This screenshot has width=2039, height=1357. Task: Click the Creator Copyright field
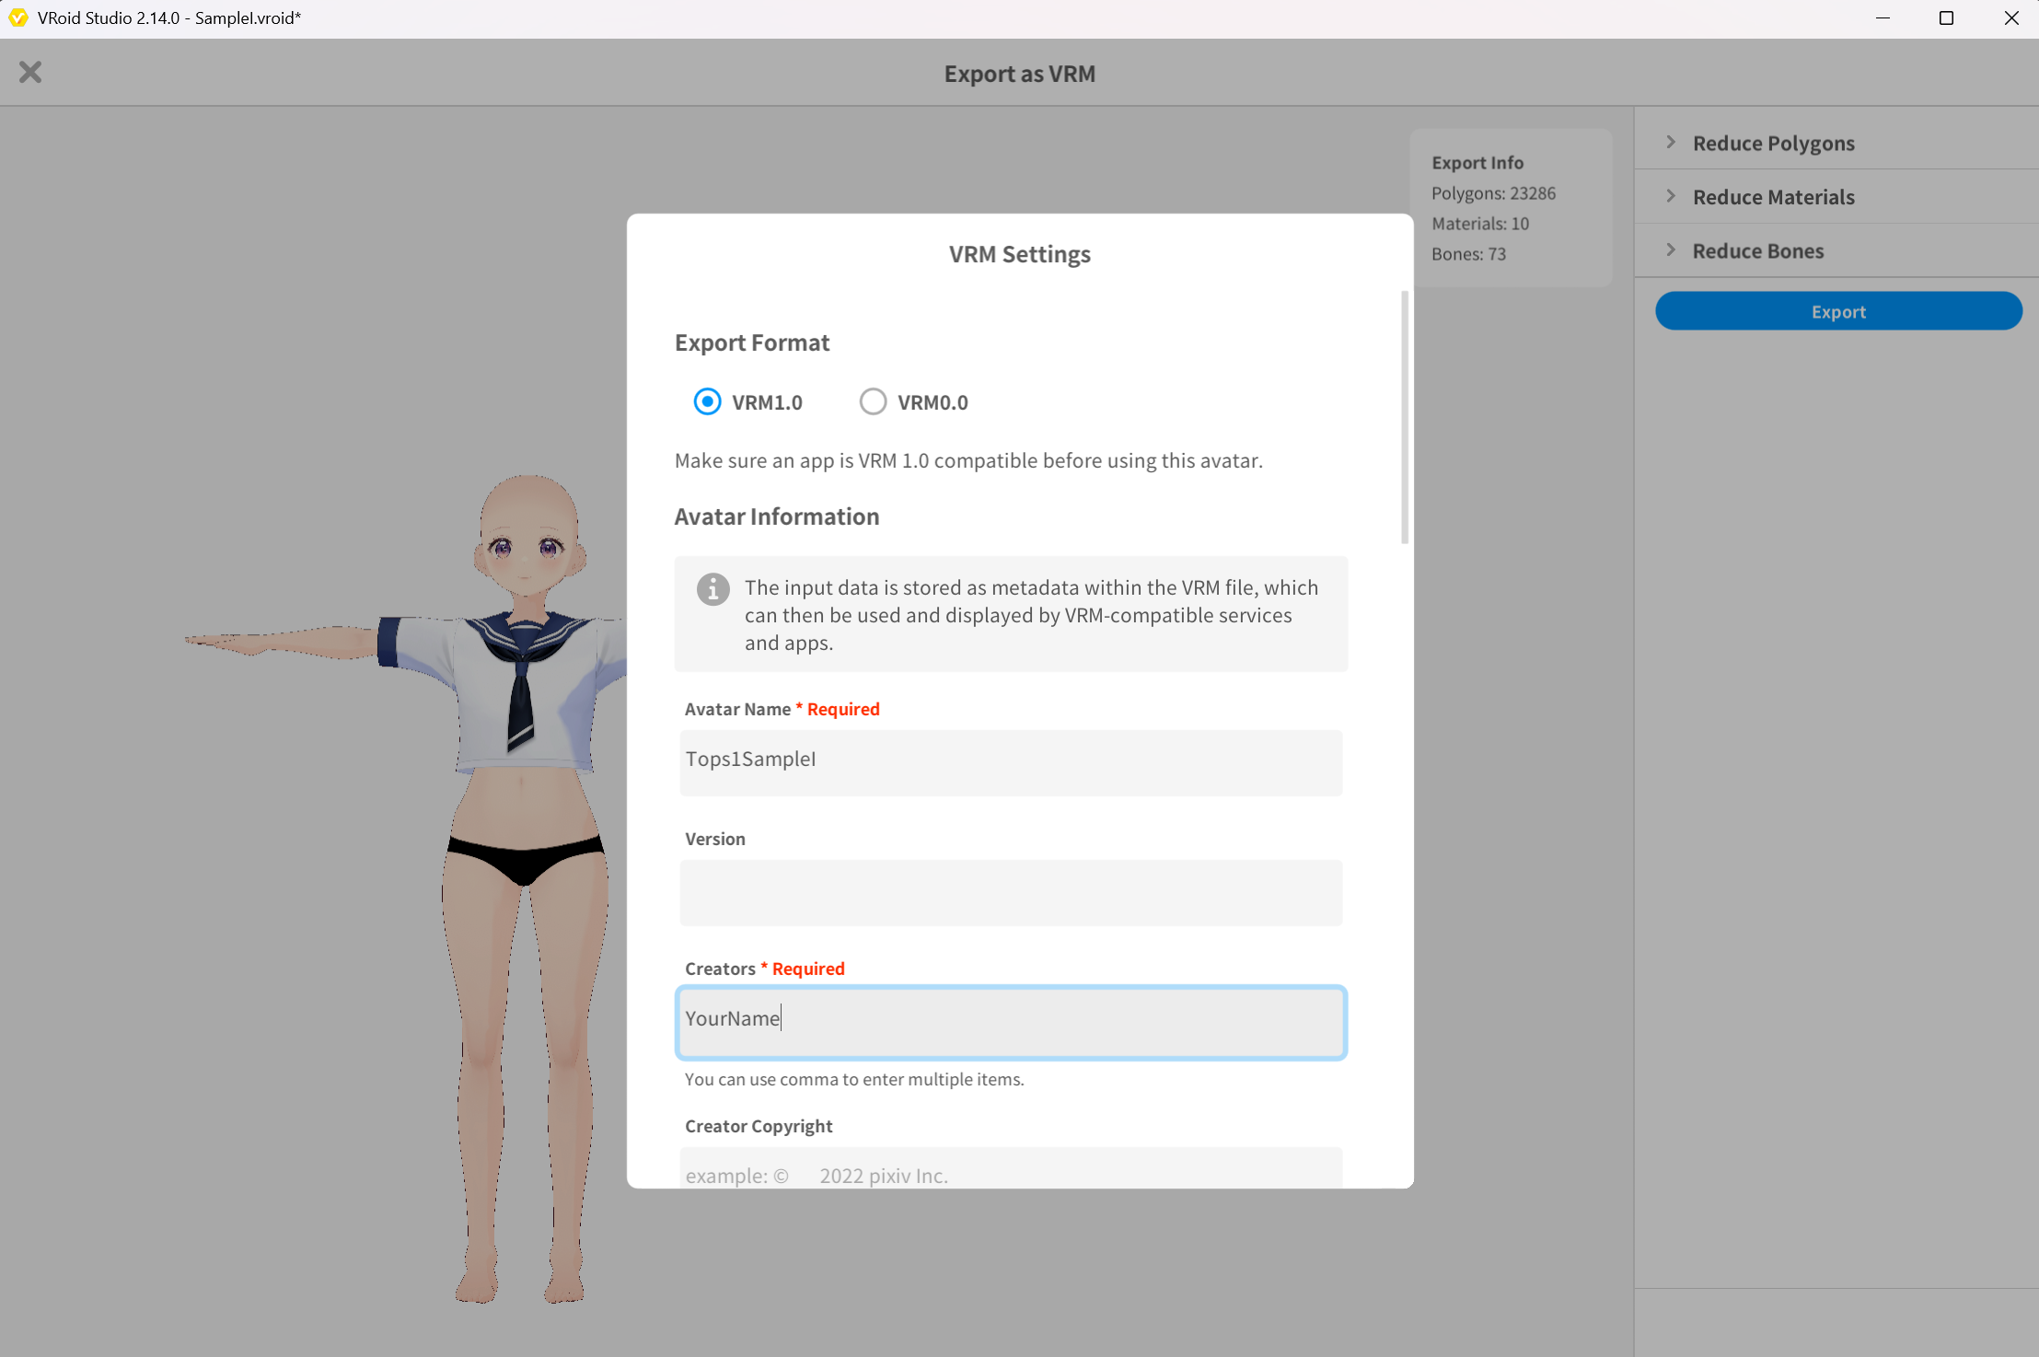pyautogui.click(x=1011, y=1167)
